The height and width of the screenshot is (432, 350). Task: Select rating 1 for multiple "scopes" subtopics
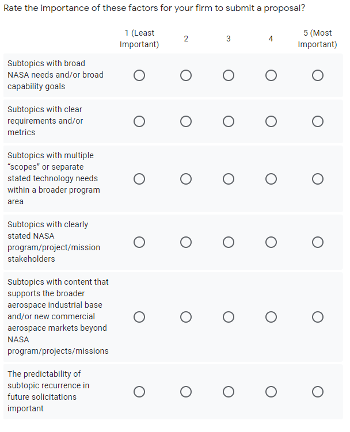tap(139, 179)
